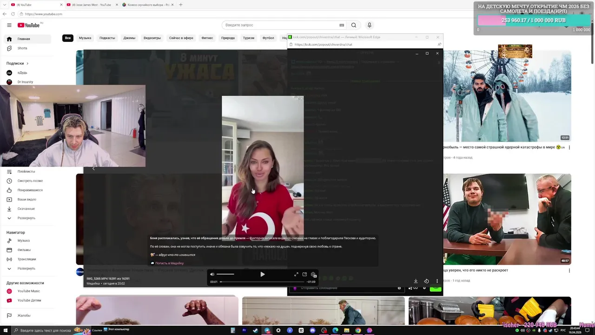Open the Попасть в Медийку link

click(x=169, y=263)
